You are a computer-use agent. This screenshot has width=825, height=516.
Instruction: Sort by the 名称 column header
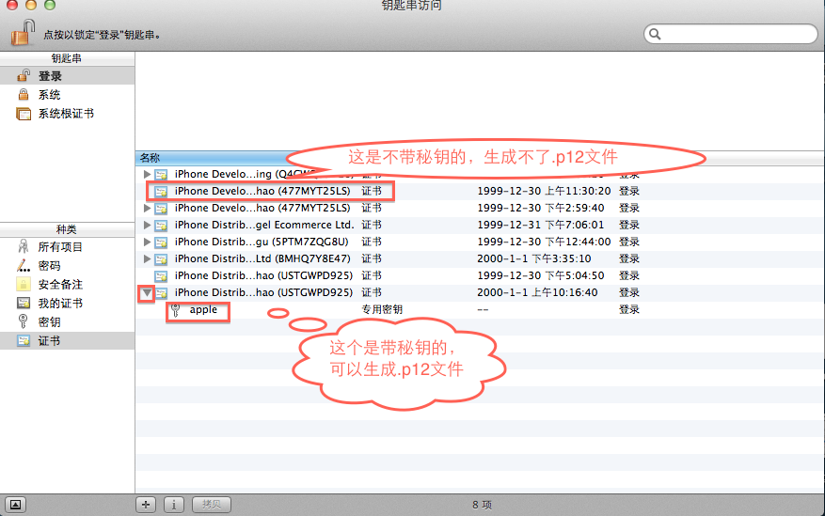(150, 158)
